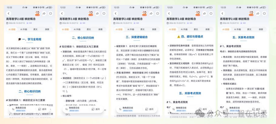Tap 换角度总结 on the 学习全局观 screen
This screenshot has height=124, width=276.
[x=21, y=109]
